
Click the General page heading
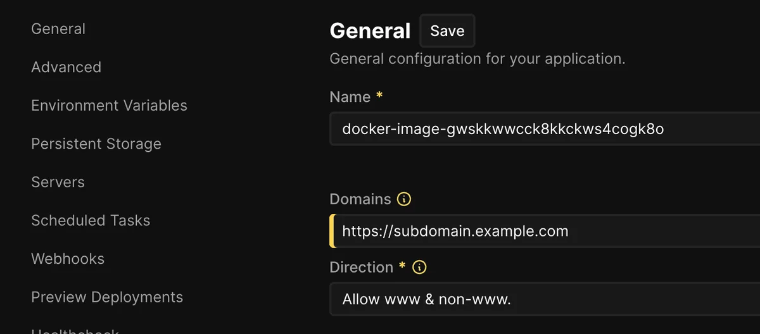(x=370, y=31)
